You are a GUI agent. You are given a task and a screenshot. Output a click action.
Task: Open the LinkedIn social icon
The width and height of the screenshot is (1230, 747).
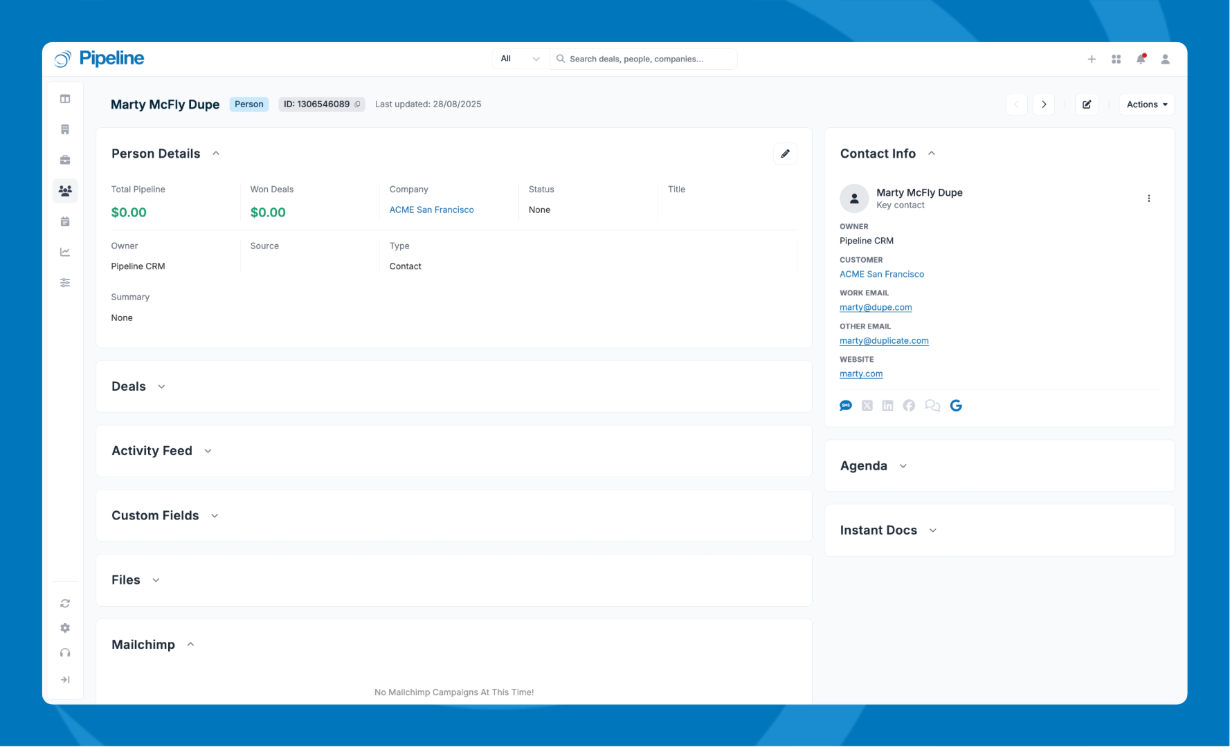887,406
